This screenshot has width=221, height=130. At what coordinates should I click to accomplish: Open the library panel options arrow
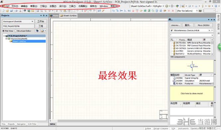[209, 20]
